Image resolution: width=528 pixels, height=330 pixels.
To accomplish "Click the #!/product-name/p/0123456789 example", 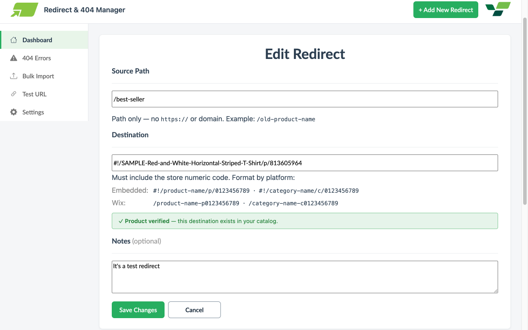I will pyautogui.click(x=201, y=191).
